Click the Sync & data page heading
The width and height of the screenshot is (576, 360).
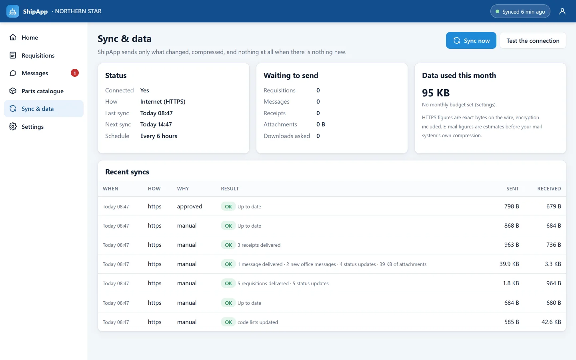(124, 39)
